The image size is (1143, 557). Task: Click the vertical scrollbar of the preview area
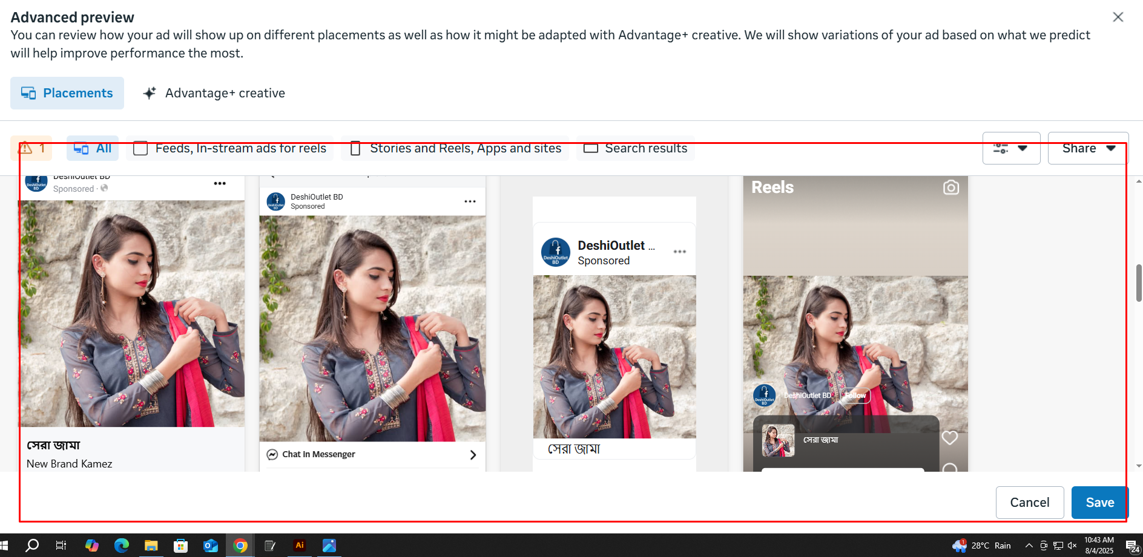pyautogui.click(x=1138, y=282)
